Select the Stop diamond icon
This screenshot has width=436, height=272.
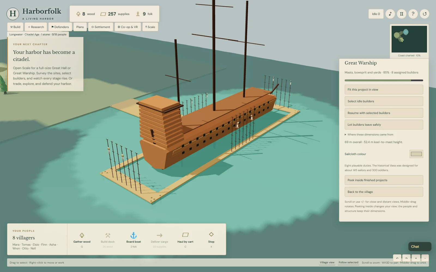point(211,234)
